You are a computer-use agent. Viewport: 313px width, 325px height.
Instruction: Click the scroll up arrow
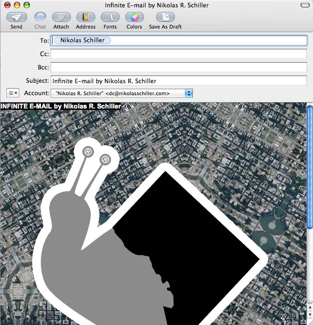(x=310, y=308)
